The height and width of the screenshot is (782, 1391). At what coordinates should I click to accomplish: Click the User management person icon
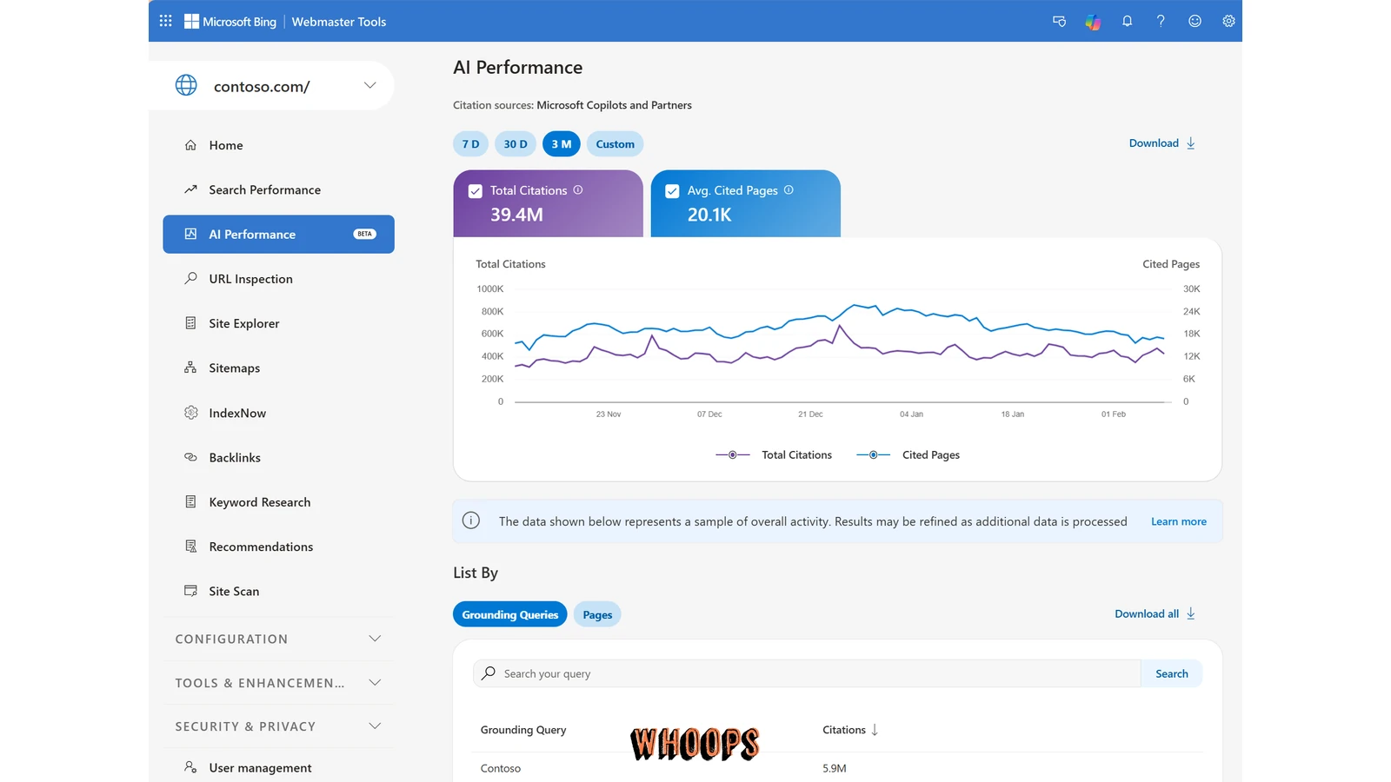point(190,766)
